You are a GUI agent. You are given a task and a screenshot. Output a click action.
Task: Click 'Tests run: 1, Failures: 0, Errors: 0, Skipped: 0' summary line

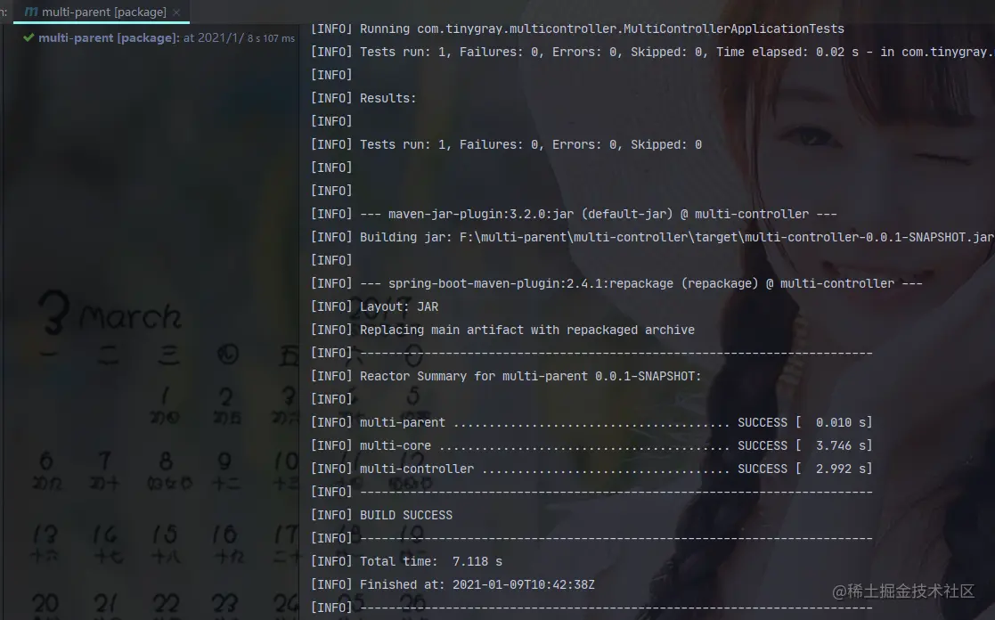[x=506, y=144]
